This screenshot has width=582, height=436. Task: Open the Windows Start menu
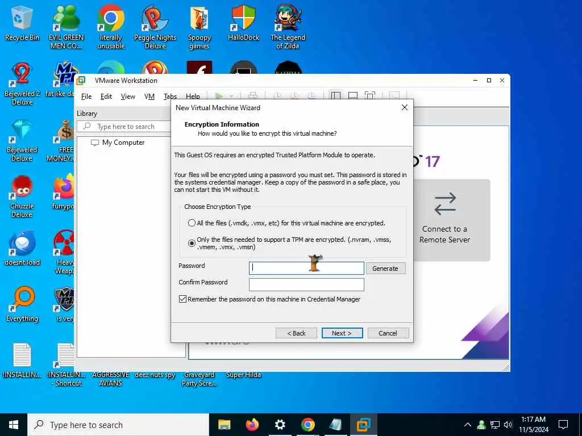14,425
